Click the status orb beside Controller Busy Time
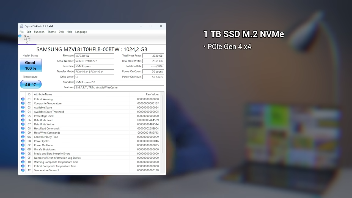352x198 pixels. tap(23, 137)
